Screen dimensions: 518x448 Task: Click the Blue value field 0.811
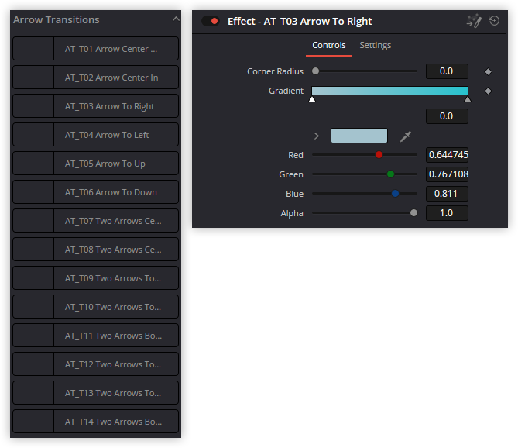pos(447,194)
